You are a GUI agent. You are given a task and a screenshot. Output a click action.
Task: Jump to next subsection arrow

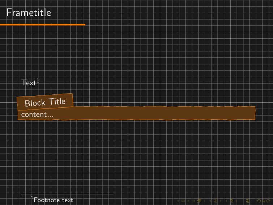tap(221, 201)
